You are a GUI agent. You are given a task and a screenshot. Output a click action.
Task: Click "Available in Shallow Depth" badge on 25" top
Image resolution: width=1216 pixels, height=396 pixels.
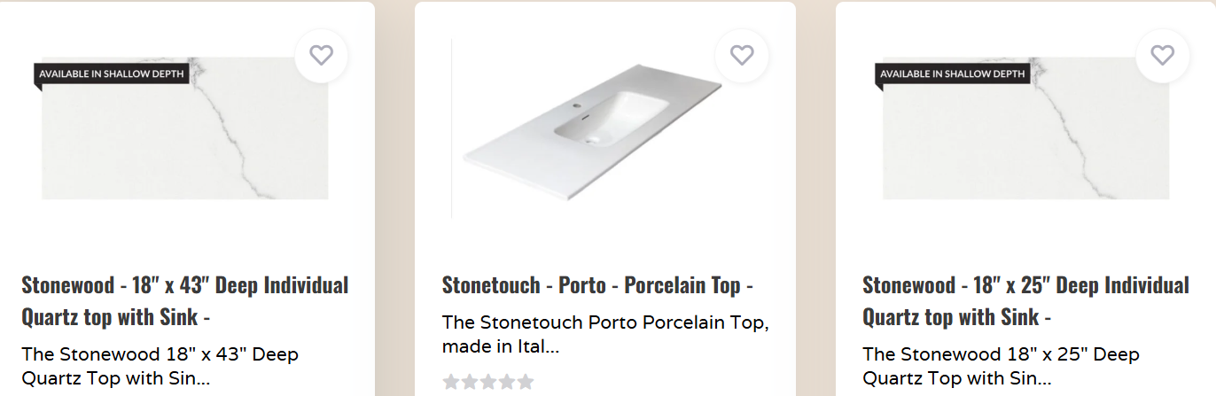click(953, 74)
